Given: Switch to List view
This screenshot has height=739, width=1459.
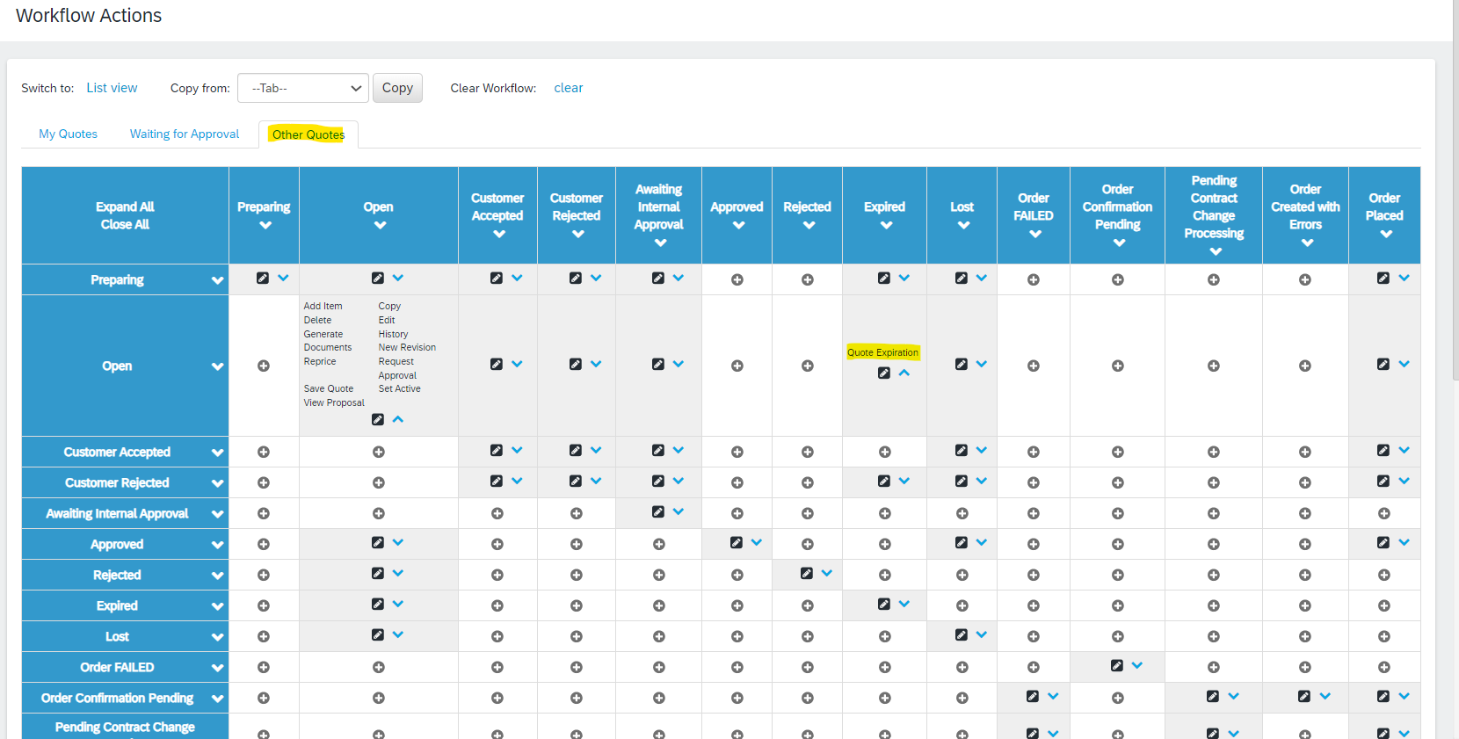Looking at the screenshot, I should (112, 88).
